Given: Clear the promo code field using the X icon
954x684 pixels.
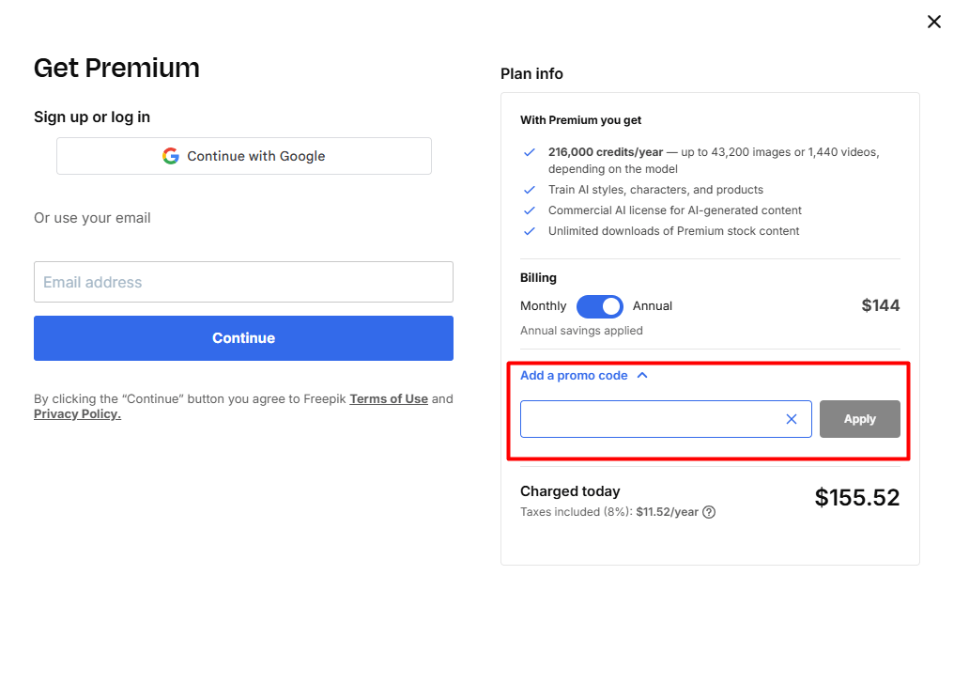Looking at the screenshot, I should pyautogui.click(x=792, y=419).
